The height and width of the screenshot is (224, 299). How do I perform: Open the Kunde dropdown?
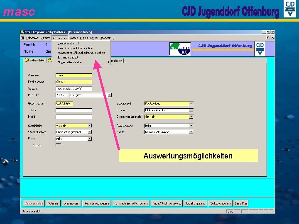(191, 132)
